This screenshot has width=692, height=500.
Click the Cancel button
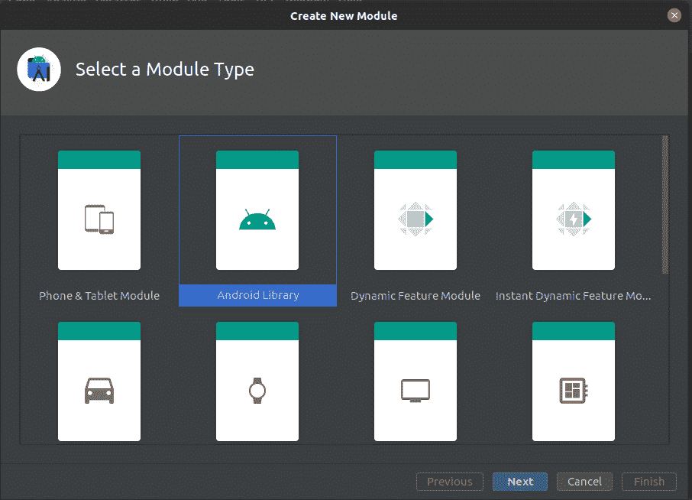coord(584,482)
